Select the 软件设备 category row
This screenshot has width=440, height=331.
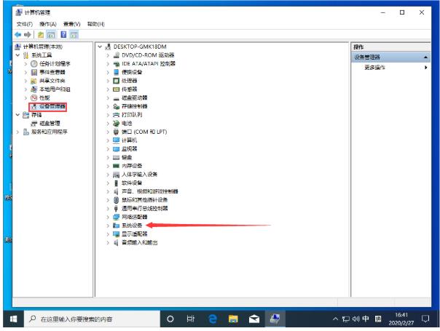point(132,183)
